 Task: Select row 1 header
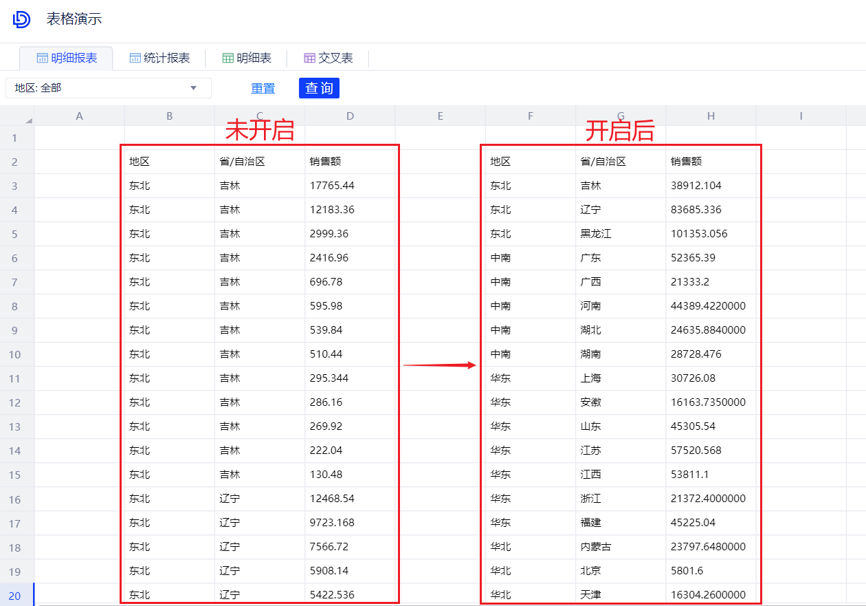(x=15, y=138)
